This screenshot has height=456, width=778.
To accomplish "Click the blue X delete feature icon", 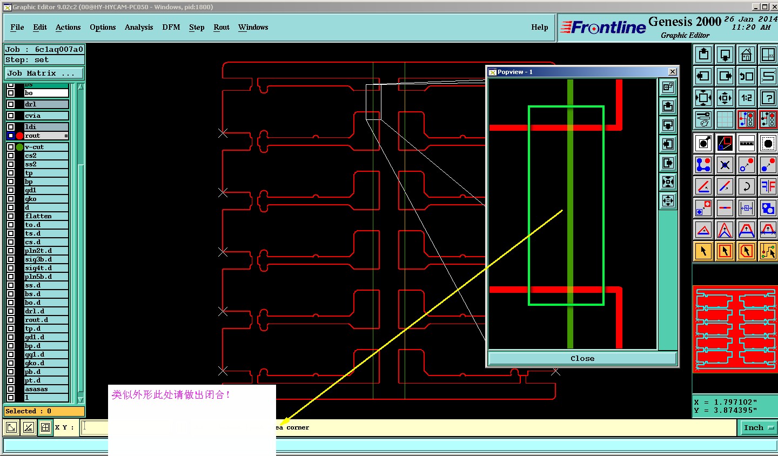I will point(725,165).
